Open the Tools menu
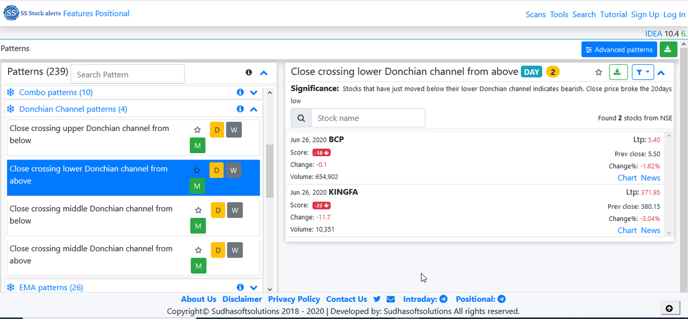This screenshot has width=688, height=319. [559, 14]
